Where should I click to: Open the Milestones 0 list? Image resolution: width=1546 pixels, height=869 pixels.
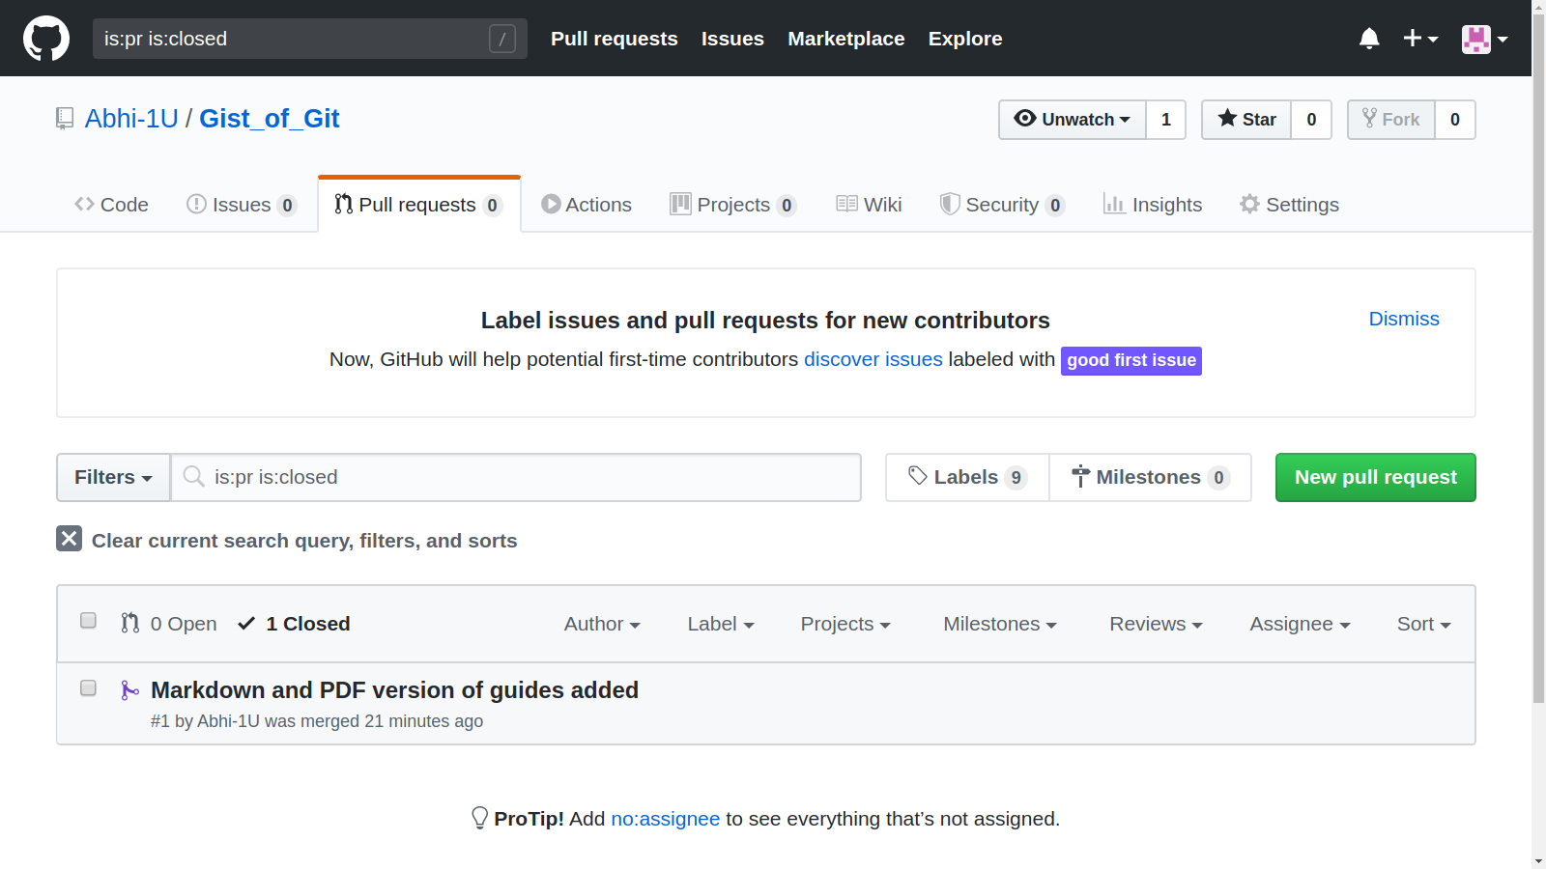coord(1150,477)
